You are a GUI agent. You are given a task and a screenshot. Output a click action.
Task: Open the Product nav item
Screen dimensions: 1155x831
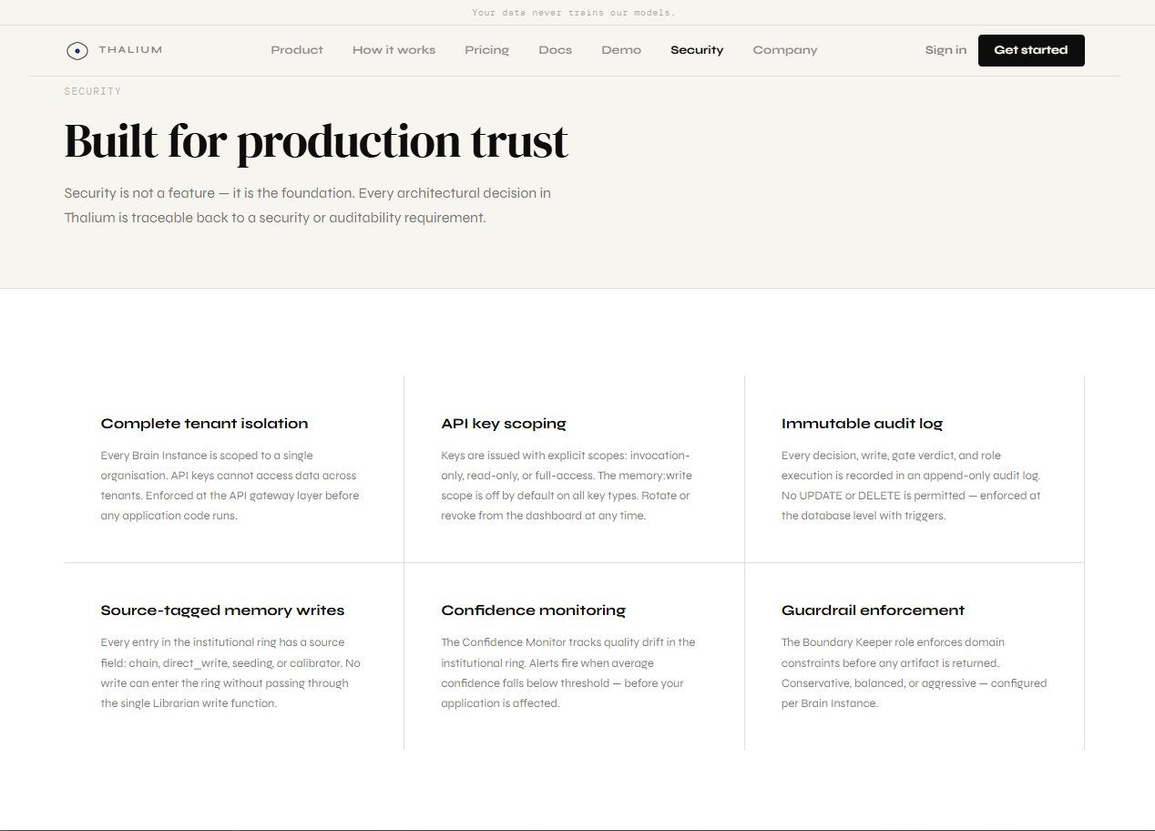click(x=297, y=50)
